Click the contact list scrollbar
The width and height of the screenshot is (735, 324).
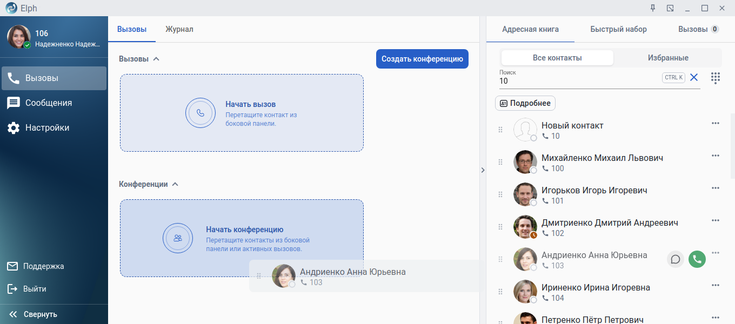pos(732,146)
